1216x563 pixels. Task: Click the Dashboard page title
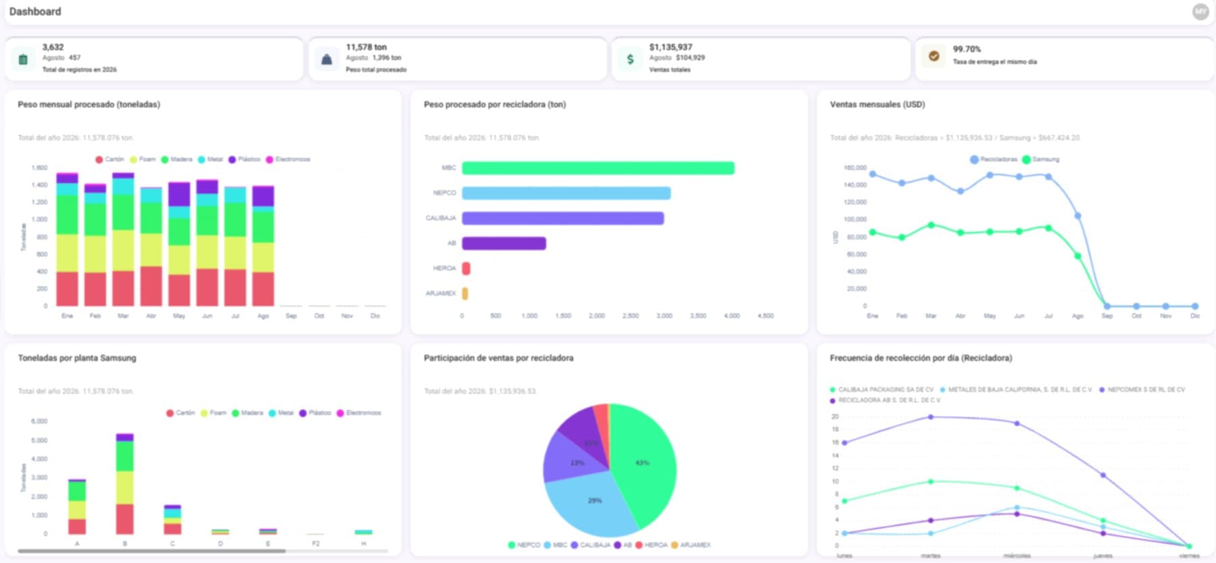click(x=35, y=11)
